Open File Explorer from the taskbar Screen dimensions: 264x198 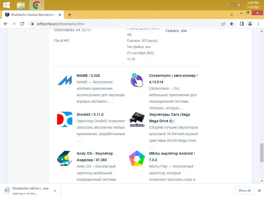pyautogui.click(x=21, y=5)
